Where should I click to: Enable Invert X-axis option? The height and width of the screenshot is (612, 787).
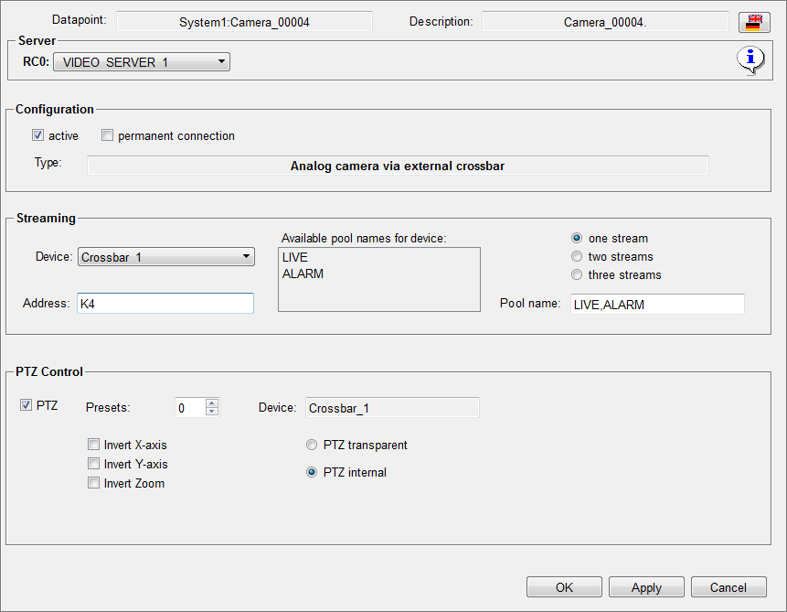[93, 445]
